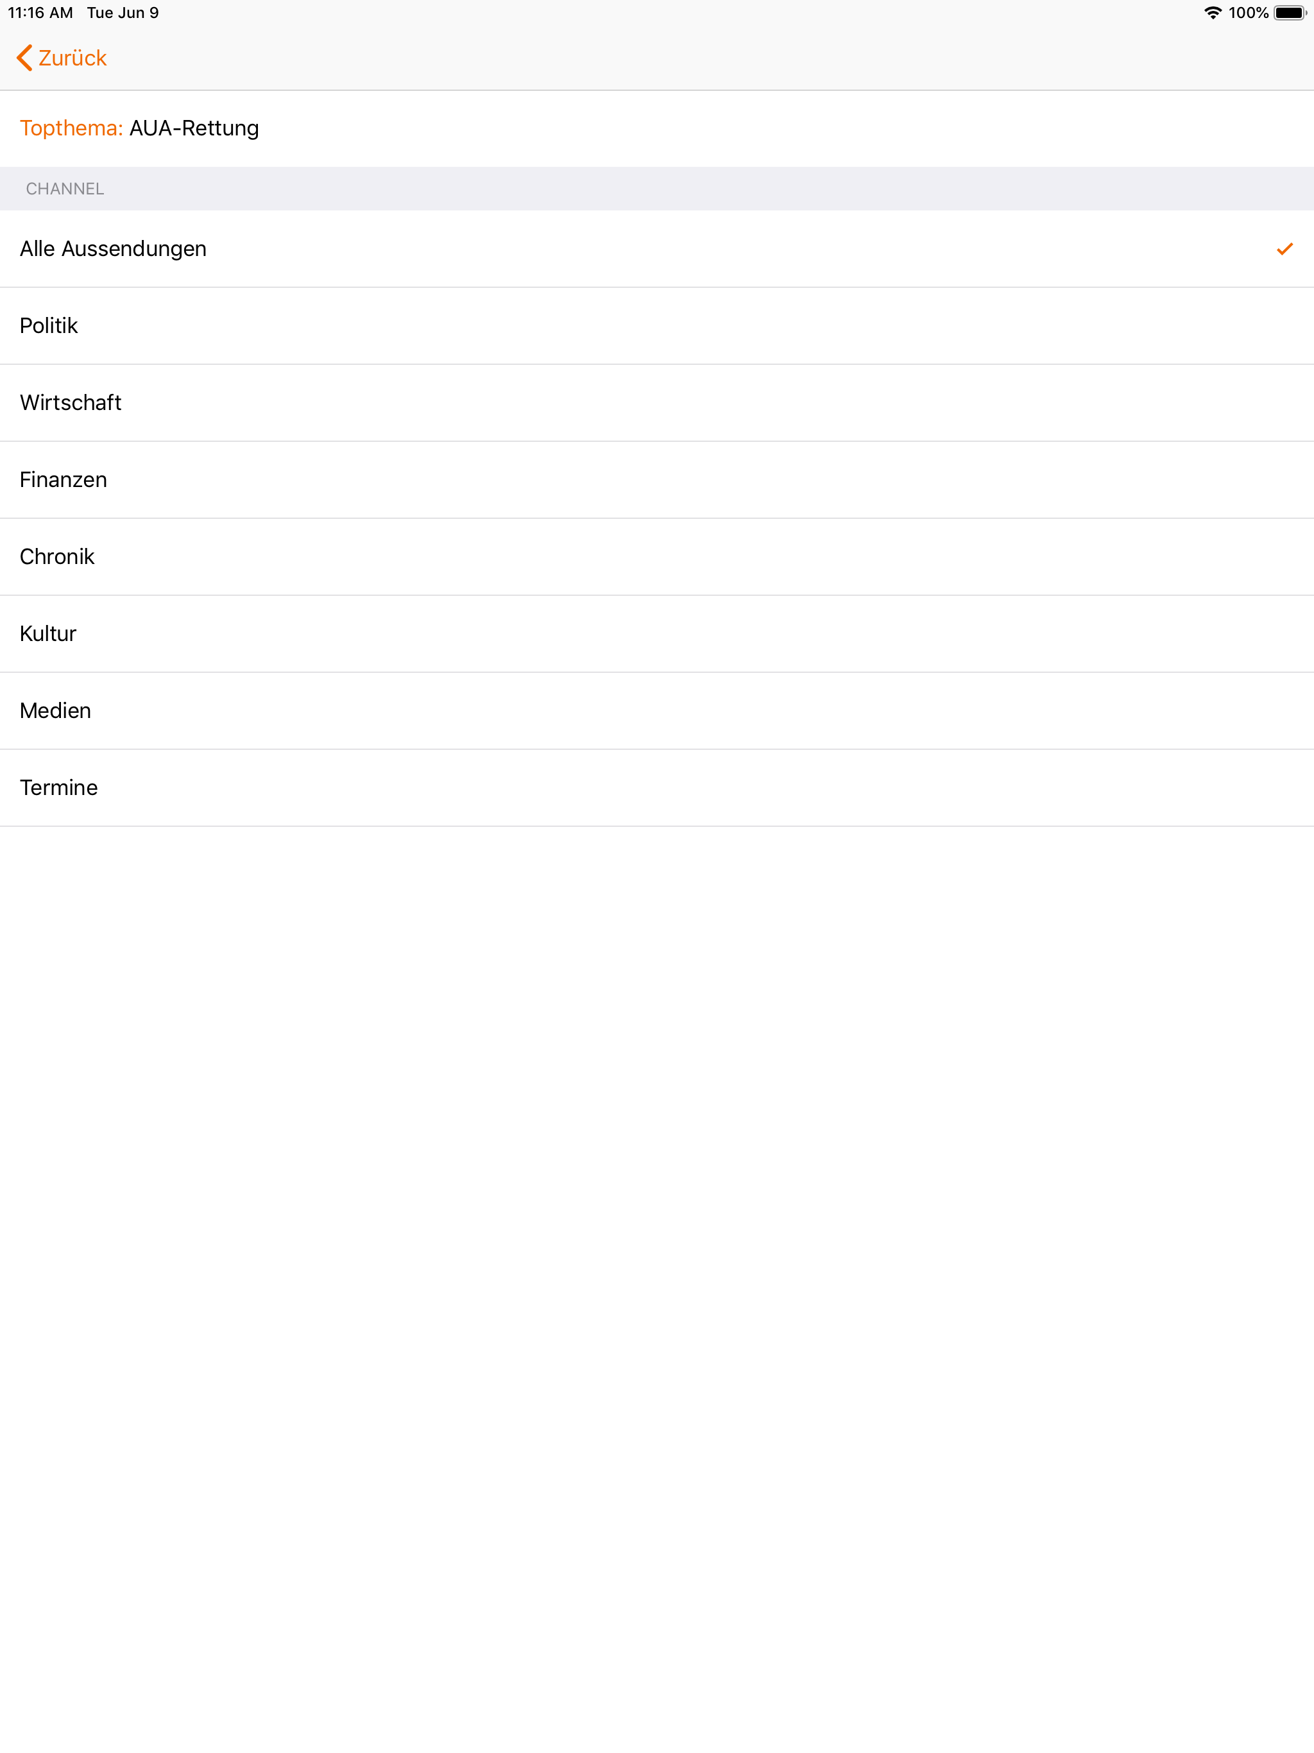Choose Kultur from the channel list

(x=657, y=633)
